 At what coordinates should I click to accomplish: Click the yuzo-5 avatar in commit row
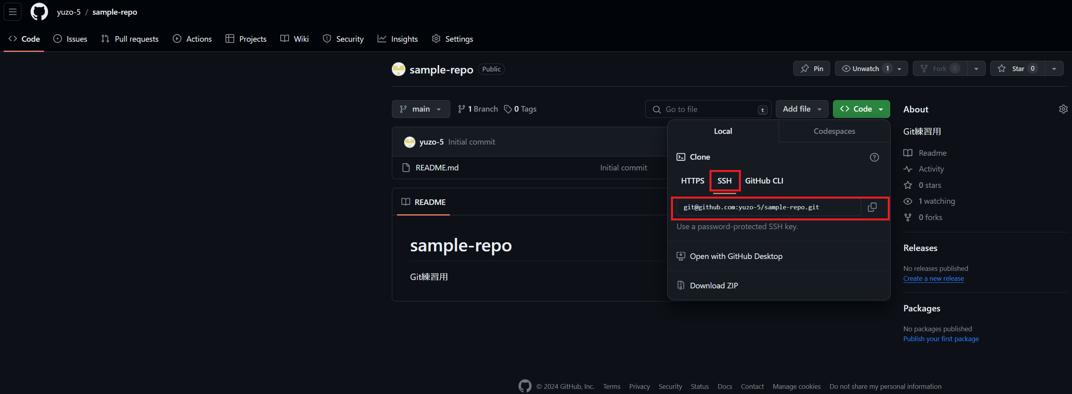tap(409, 142)
